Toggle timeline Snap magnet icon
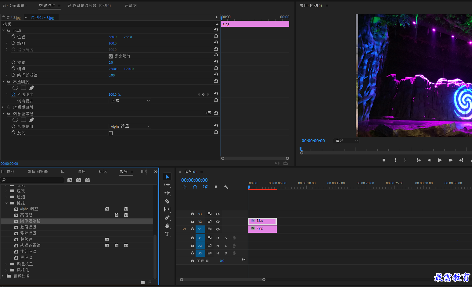 click(195, 187)
